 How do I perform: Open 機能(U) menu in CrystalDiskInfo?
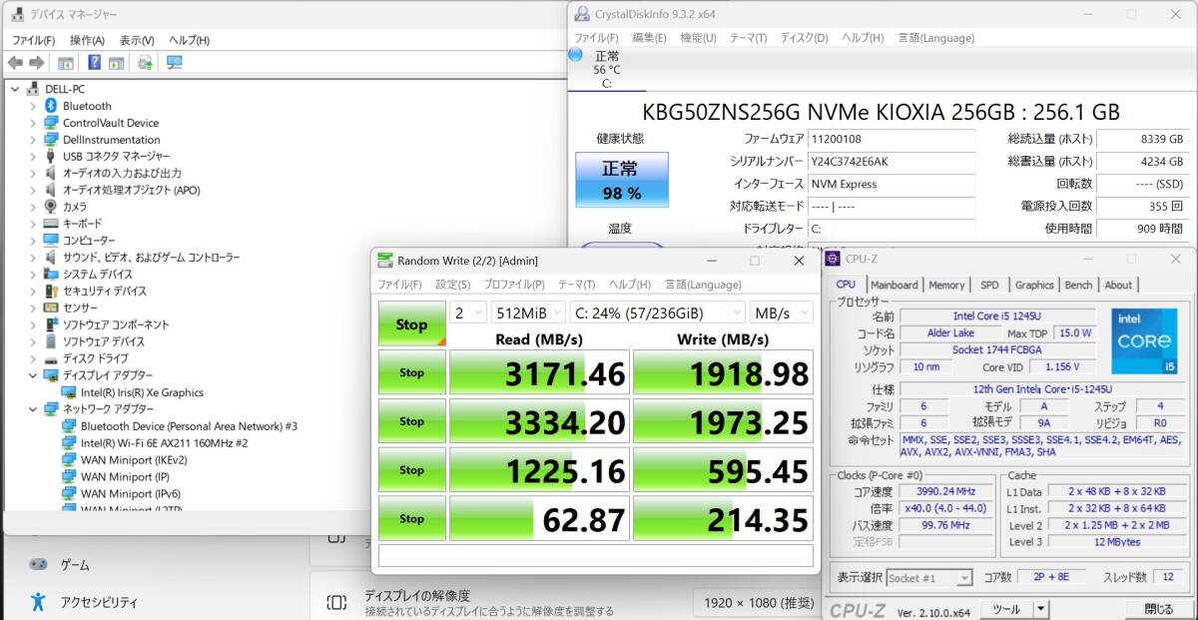pos(698,38)
